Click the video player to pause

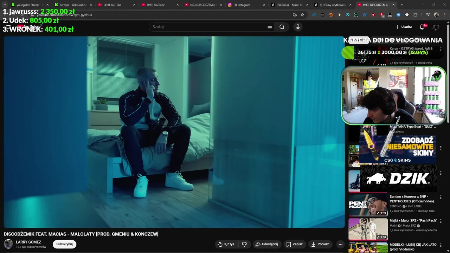click(x=174, y=132)
